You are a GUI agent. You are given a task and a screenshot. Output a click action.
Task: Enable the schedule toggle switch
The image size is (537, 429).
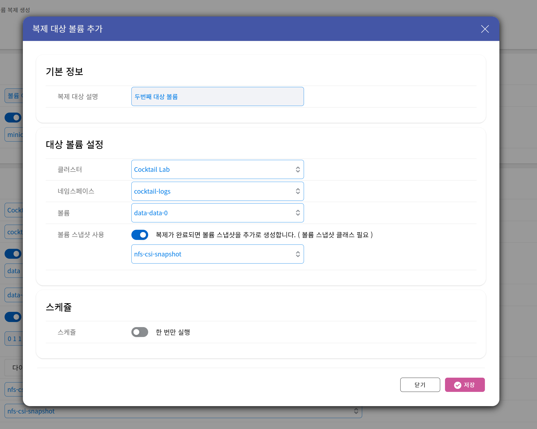tap(140, 332)
